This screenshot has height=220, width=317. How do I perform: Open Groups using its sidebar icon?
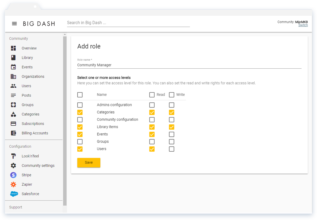pos(14,105)
